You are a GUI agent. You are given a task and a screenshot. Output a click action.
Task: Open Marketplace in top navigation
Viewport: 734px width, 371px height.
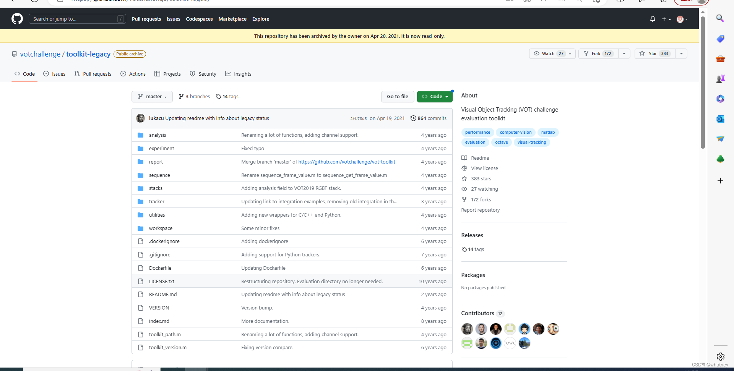232,19
